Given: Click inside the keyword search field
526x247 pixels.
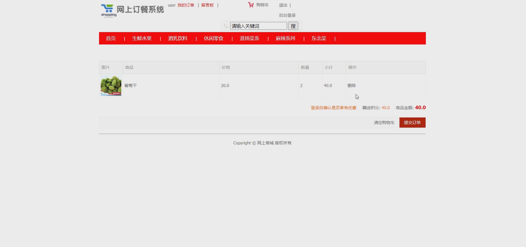Looking at the screenshot, I should coord(258,26).
